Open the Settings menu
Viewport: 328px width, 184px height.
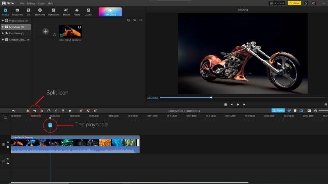31,3
